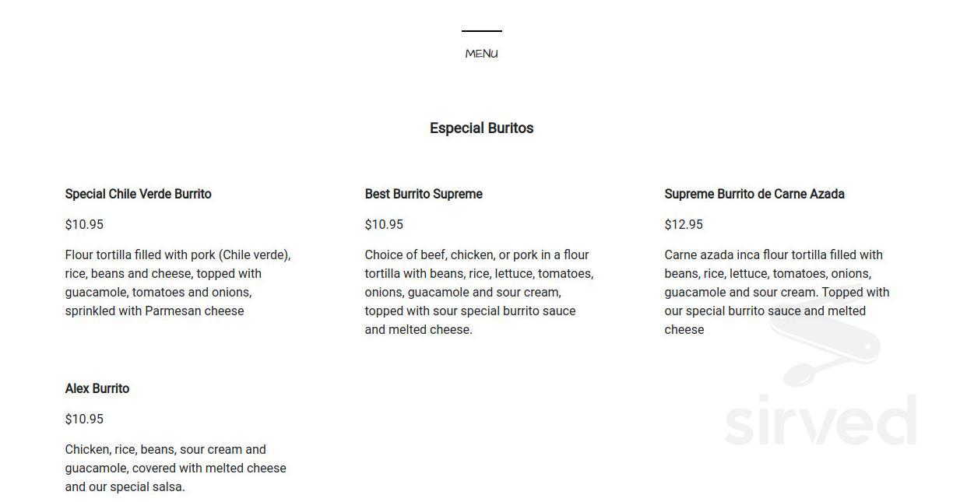Click the Best Burrito Supreme description text
The width and height of the screenshot is (960, 502).
(478, 292)
